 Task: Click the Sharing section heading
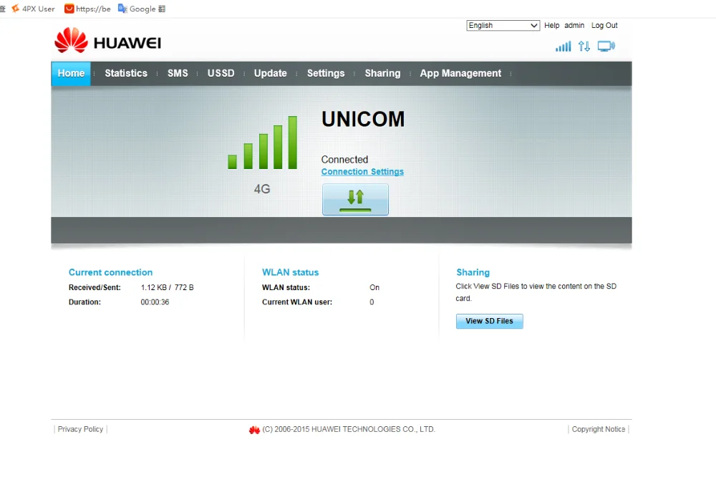point(473,272)
